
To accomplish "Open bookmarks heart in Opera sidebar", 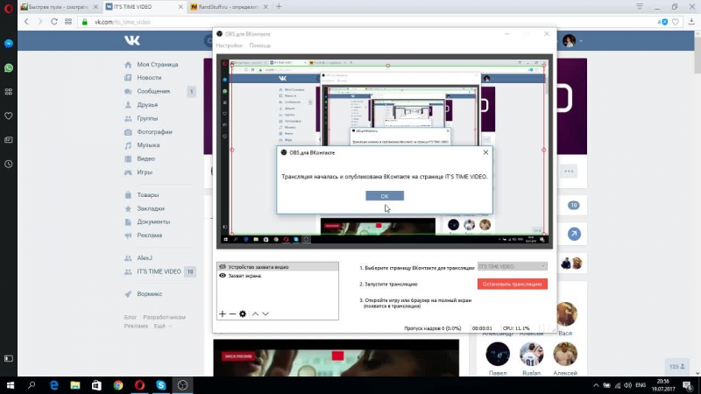I will [x=9, y=116].
